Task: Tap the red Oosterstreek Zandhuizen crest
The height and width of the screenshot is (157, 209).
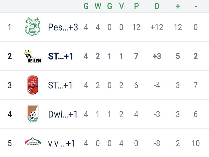Action: coord(33,85)
